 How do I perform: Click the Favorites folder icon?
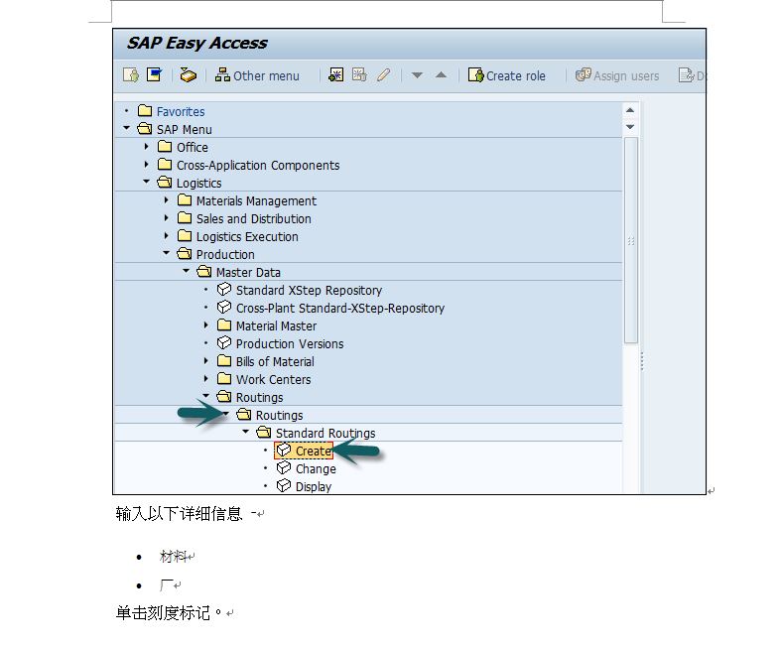[145, 110]
